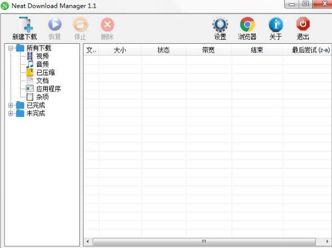The image size is (332, 248).
Task: Open 设置 settings gear icon
Action: coord(220,24)
